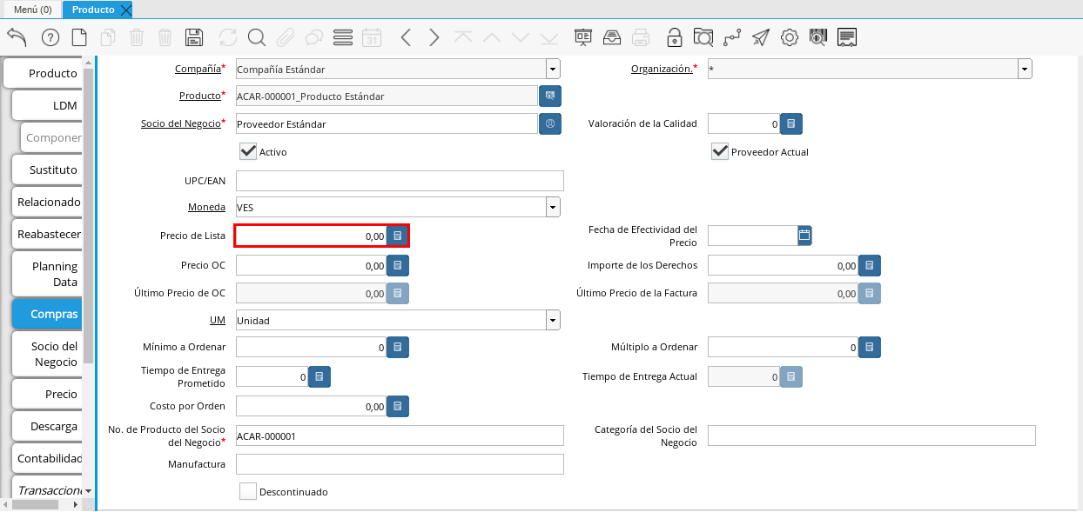Open Socio del Negocio lookup button
Viewport: 1083px width, 512px height.
tap(550, 124)
